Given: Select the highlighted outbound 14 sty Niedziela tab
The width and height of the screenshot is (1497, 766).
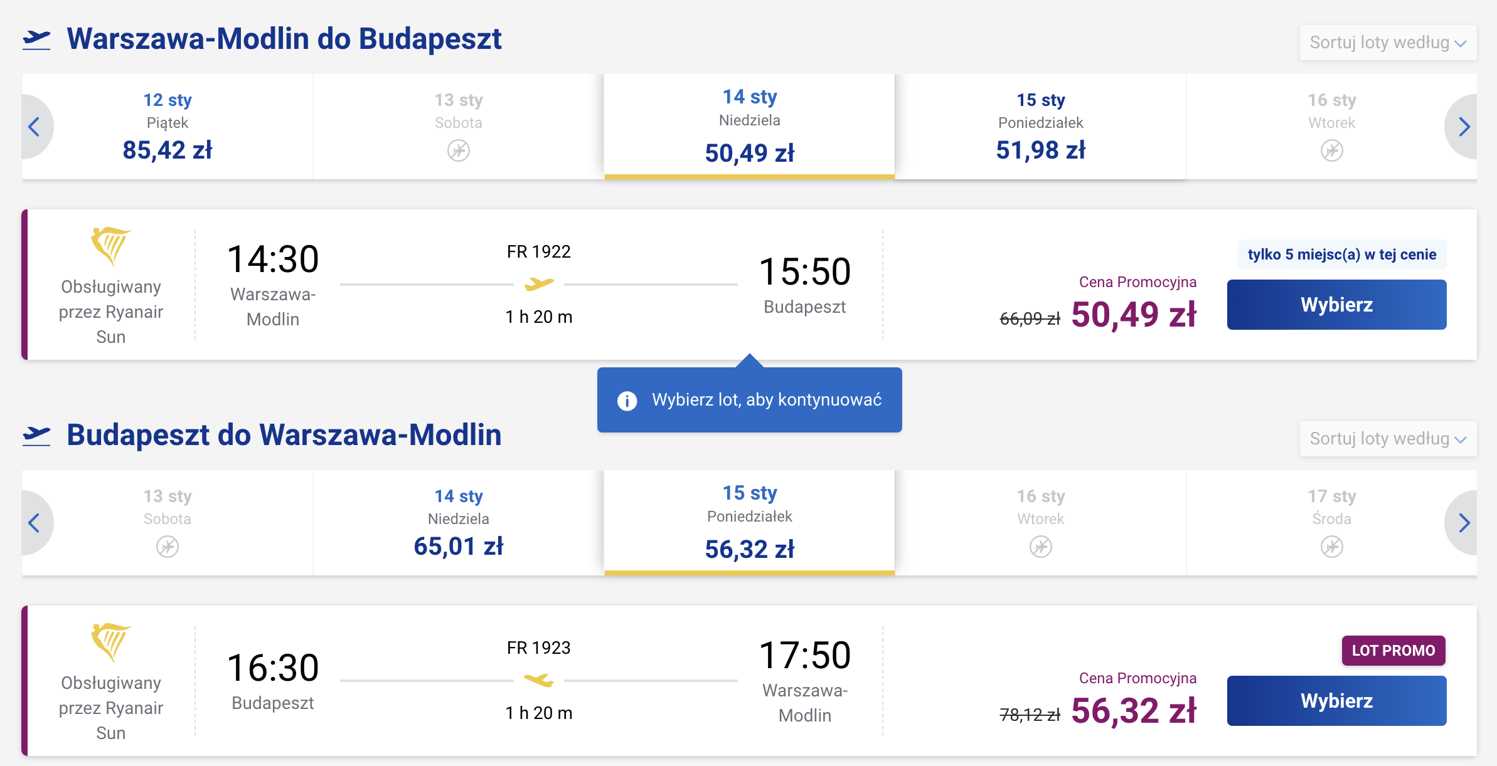Looking at the screenshot, I should click(750, 127).
